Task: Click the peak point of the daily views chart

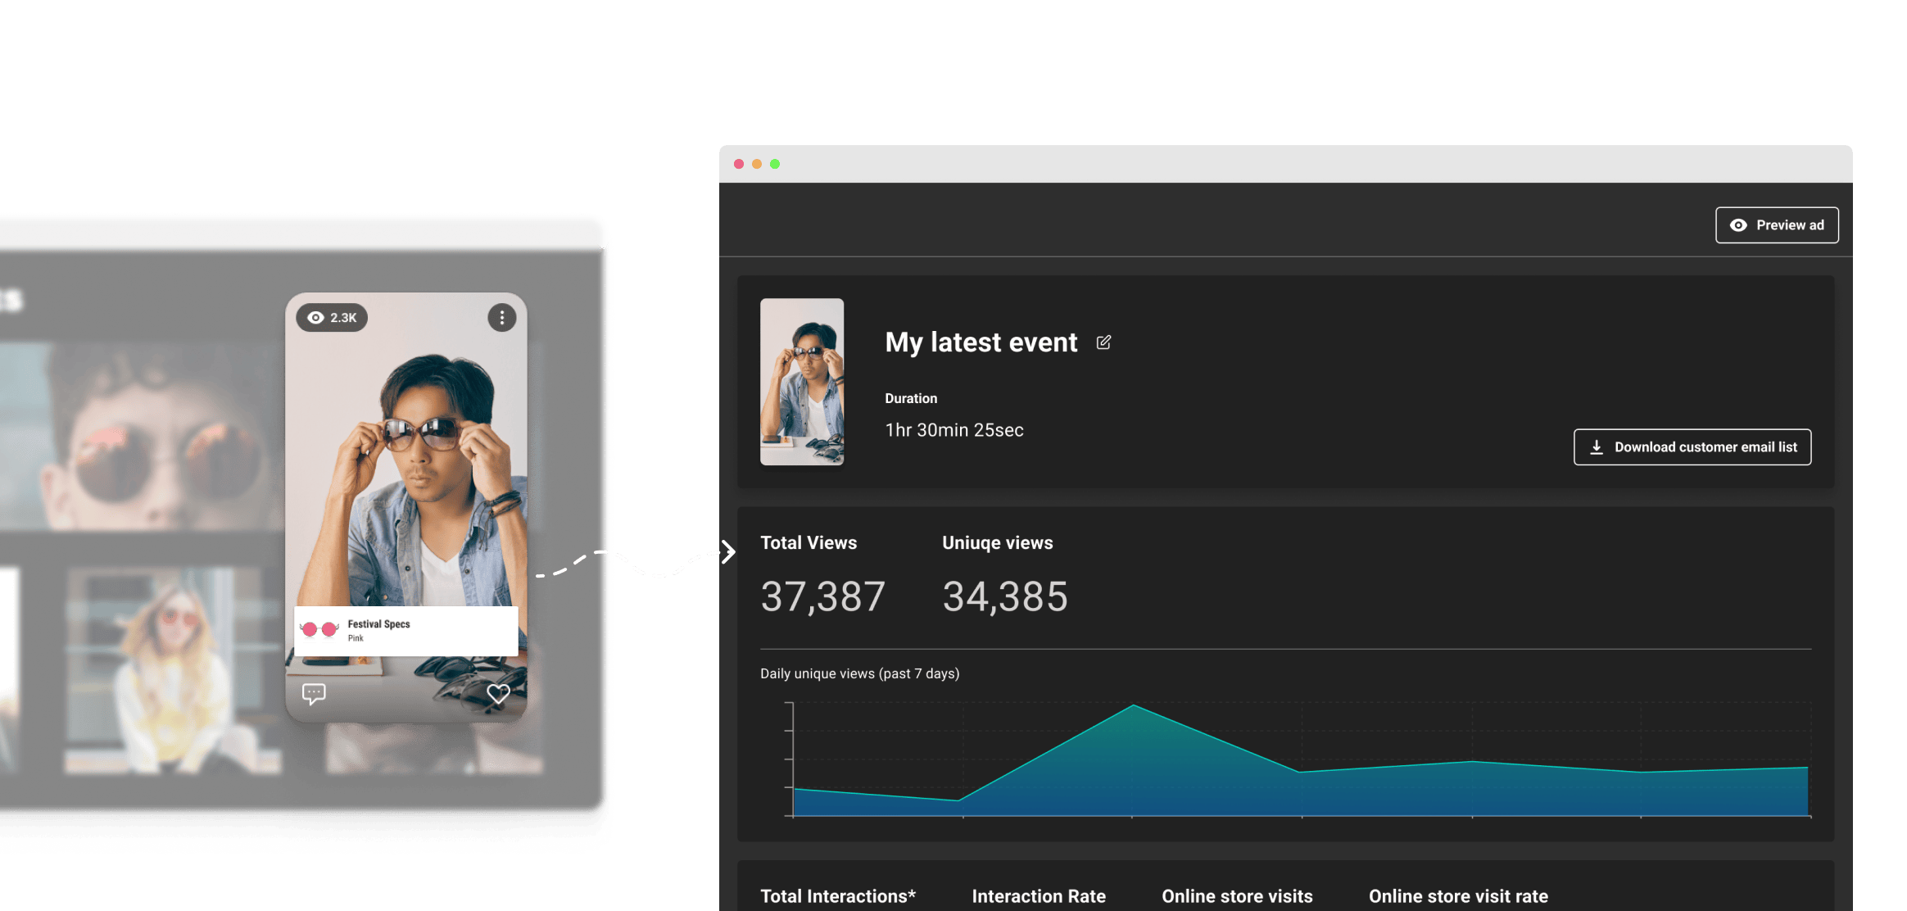Action: click(1134, 705)
